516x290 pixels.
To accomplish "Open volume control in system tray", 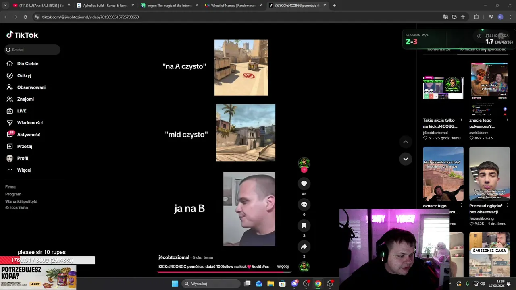I will 483,284.
